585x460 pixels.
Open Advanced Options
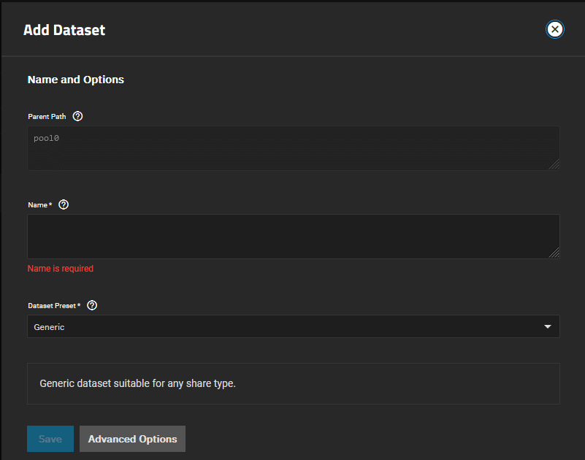point(132,439)
